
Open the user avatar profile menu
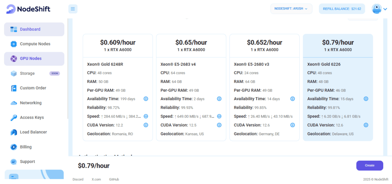[x=377, y=9]
